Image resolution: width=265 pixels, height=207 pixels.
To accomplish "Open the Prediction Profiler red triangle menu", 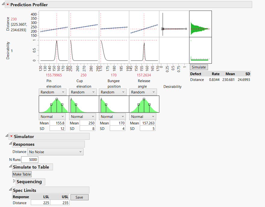I will click(8, 4).
